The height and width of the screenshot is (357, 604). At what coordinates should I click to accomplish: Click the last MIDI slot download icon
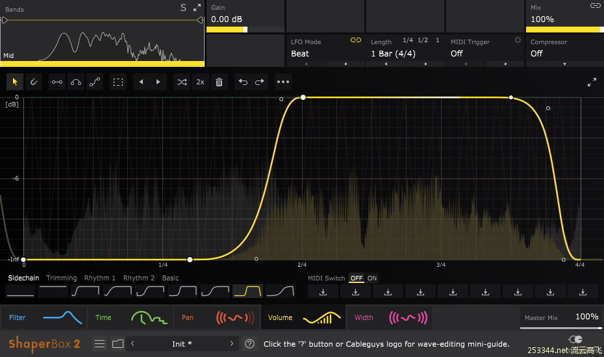click(x=583, y=292)
